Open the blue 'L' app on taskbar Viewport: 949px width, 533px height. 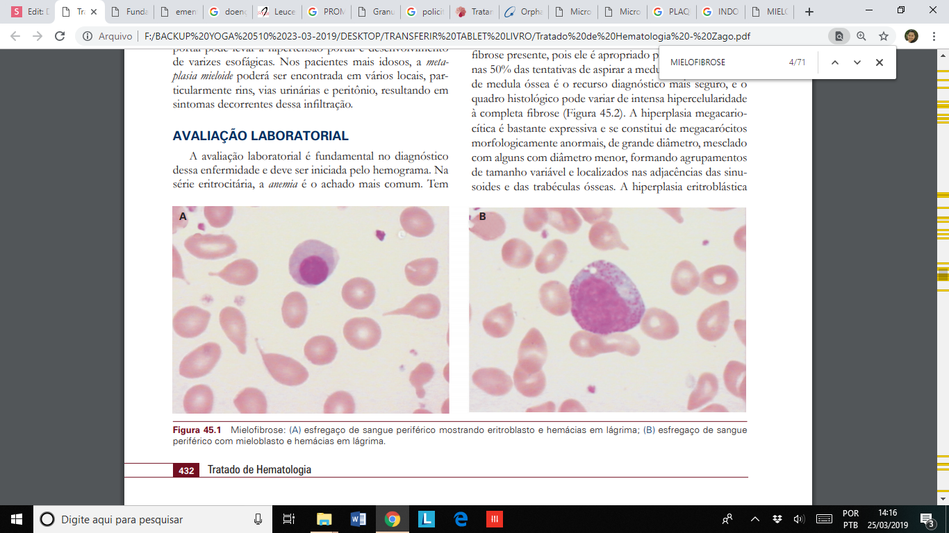pos(426,519)
